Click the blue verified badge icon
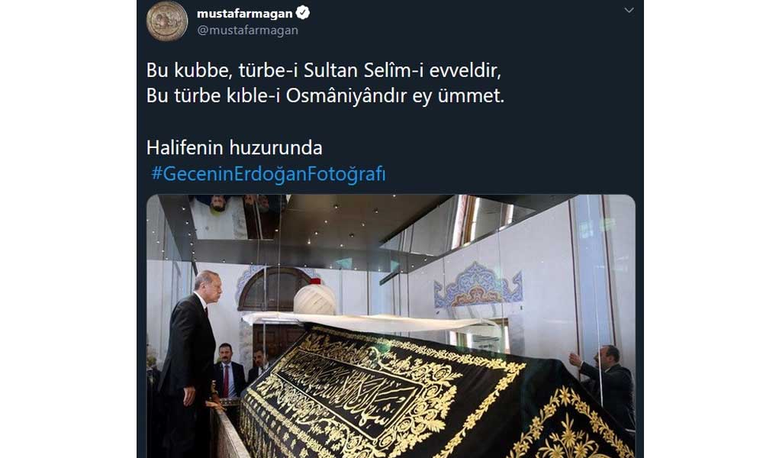Viewport: 763px width, 458px height. pyautogui.click(x=303, y=13)
